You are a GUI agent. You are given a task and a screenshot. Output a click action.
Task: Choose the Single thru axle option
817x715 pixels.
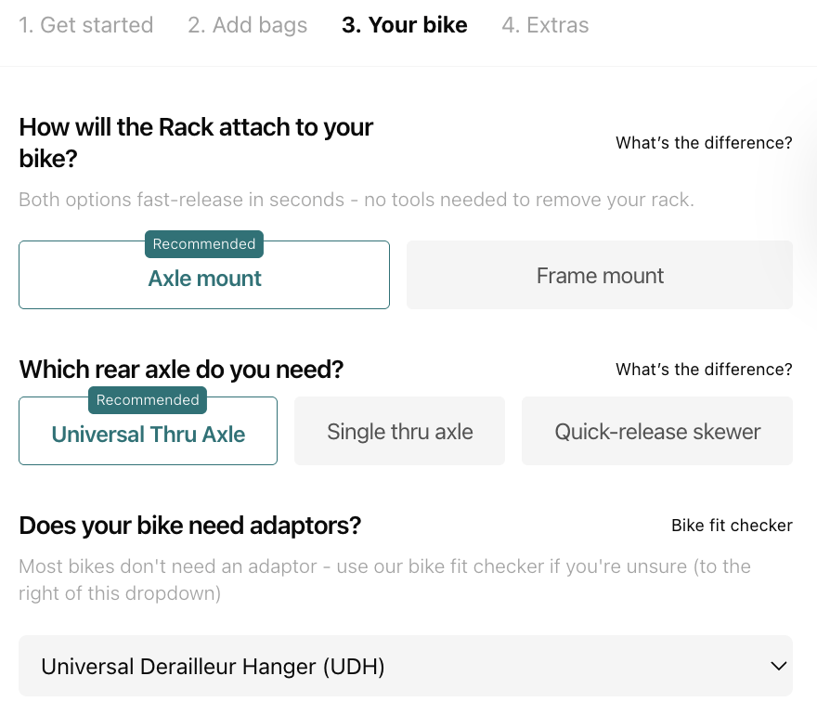point(399,432)
